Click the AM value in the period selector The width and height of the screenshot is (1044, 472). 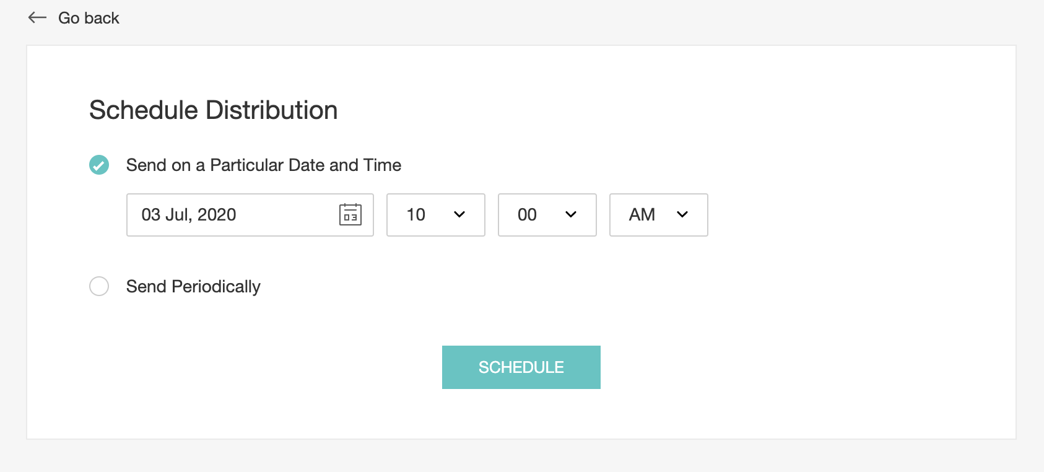(x=642, y=215)
